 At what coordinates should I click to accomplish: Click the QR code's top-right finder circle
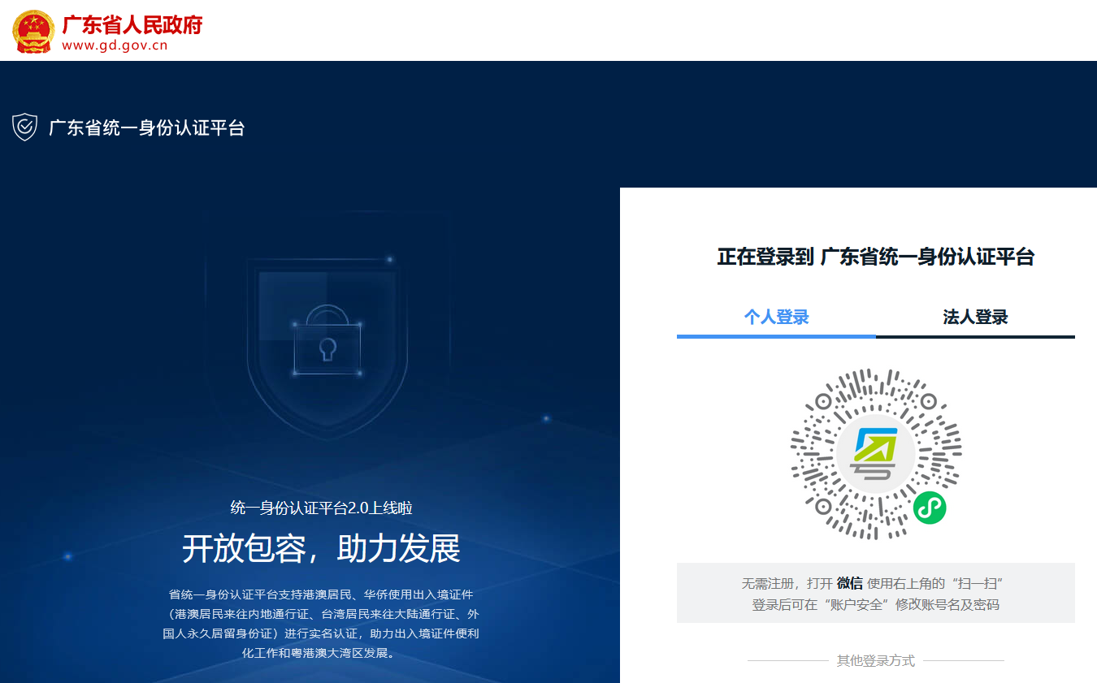928,401
